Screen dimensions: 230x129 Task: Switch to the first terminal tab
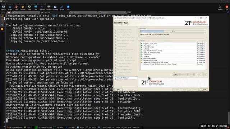pyautogui.click(x=26, y=13)
